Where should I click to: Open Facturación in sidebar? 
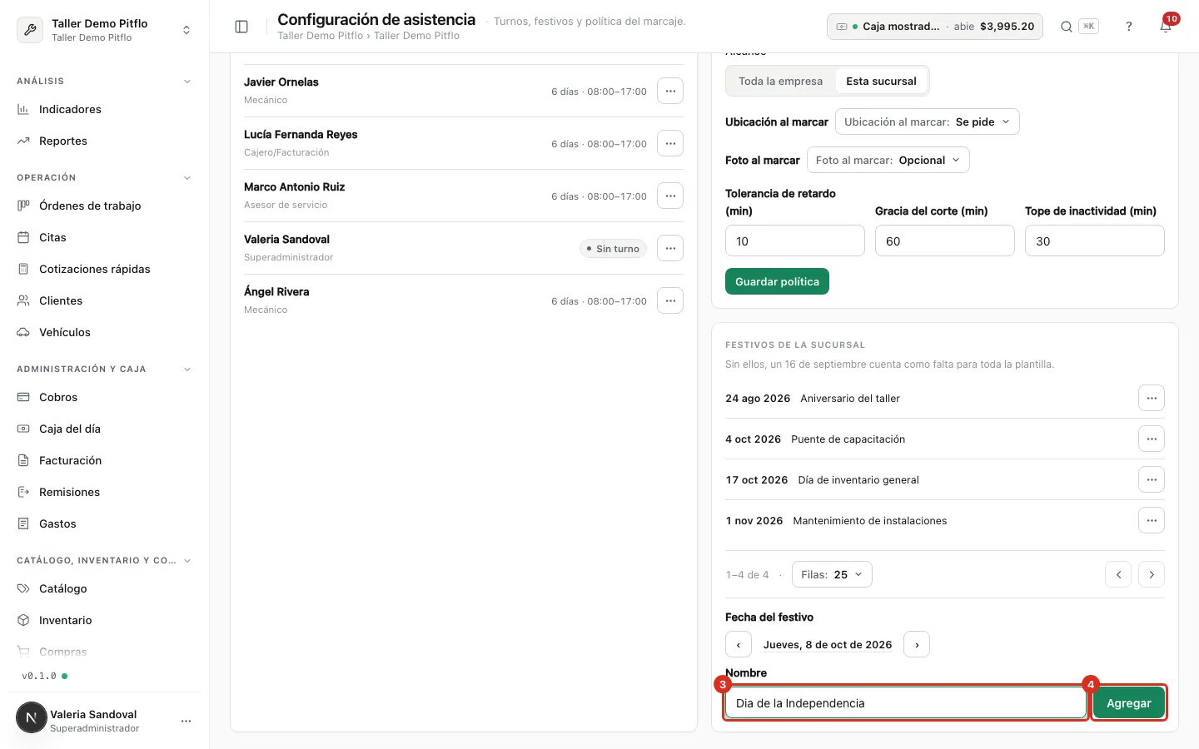[x=104, y=460]
